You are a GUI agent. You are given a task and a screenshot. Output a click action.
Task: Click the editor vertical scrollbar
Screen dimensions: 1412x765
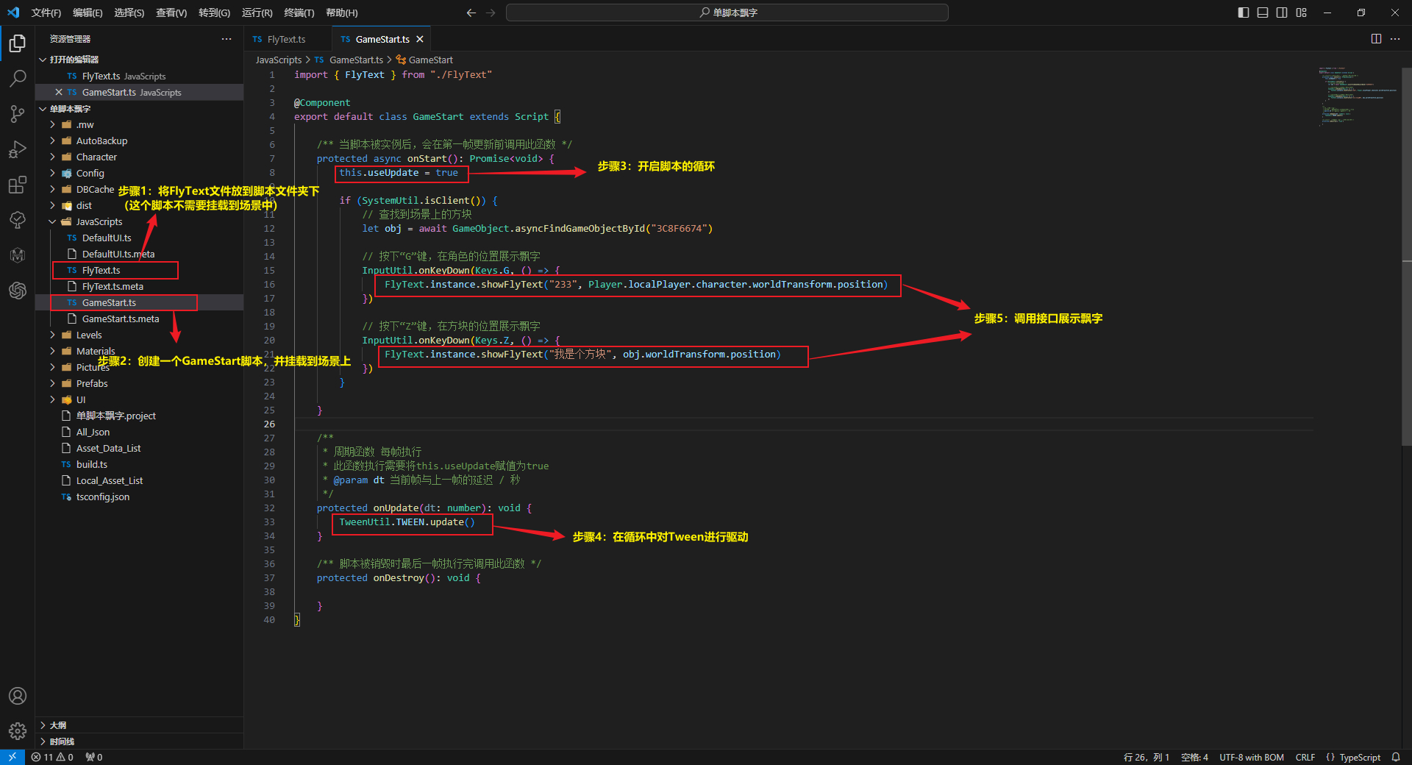pyautogui.click(x=1407, y=257)
